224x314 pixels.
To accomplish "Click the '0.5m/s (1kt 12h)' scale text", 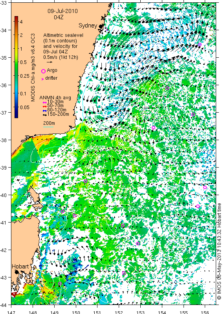I will [61, 57].
